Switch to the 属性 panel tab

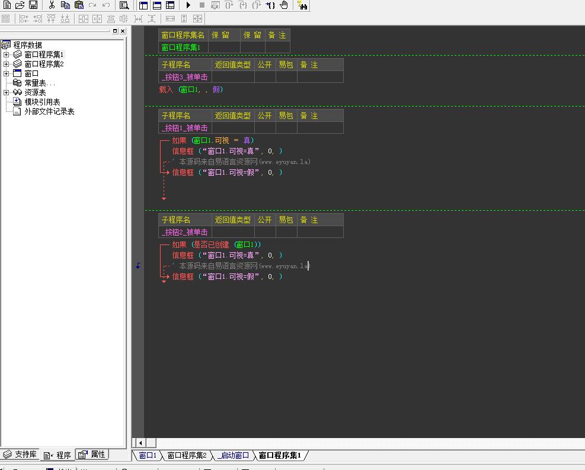coord(92,455)
